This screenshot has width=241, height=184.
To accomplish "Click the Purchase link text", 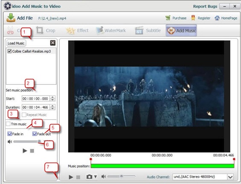I will pos(180,18).
